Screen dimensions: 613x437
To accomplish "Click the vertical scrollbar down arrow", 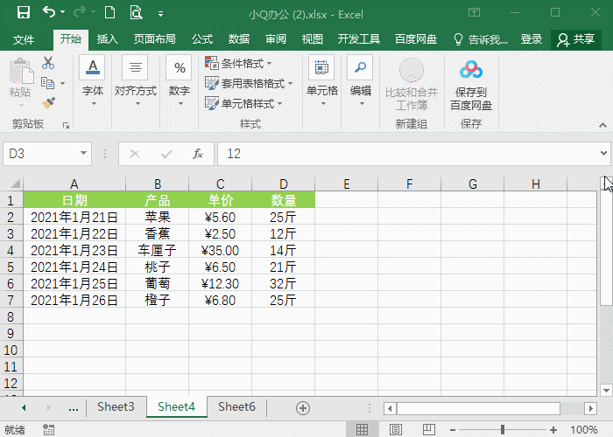I will [606, 390].
